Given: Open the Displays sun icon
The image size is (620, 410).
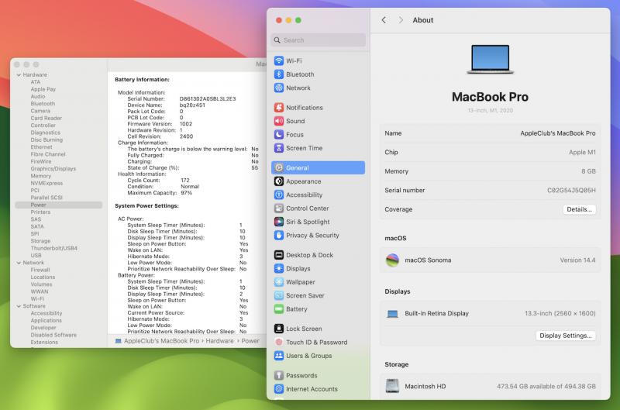Looking at the screenshot, I should 279,268.
